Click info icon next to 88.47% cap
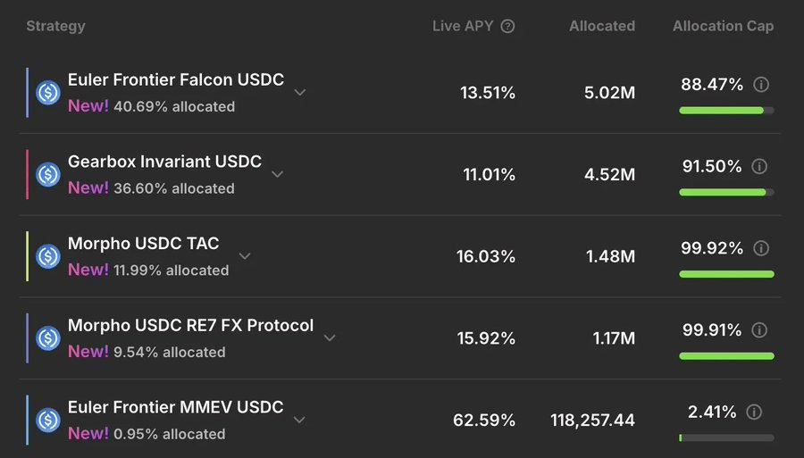Screen dimensions: 804x458 (x=761, y=85)
